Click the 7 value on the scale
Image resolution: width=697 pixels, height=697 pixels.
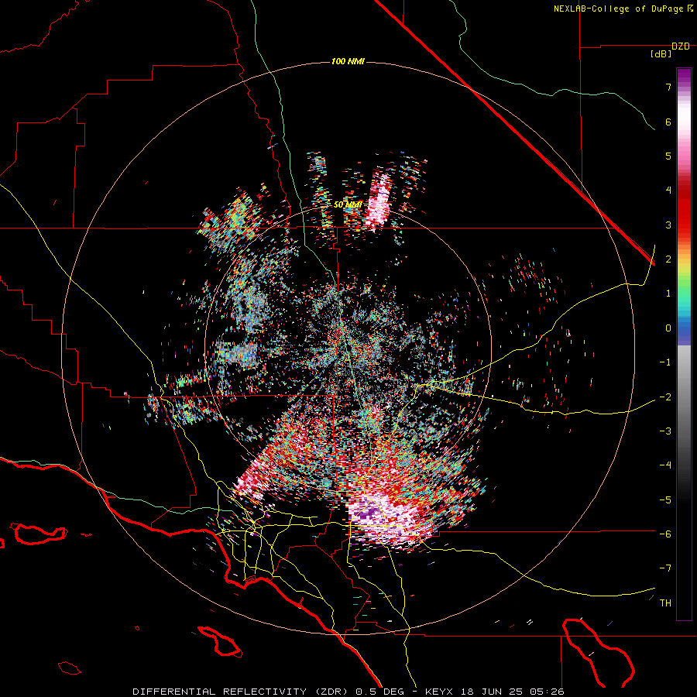tap(668, 87)
